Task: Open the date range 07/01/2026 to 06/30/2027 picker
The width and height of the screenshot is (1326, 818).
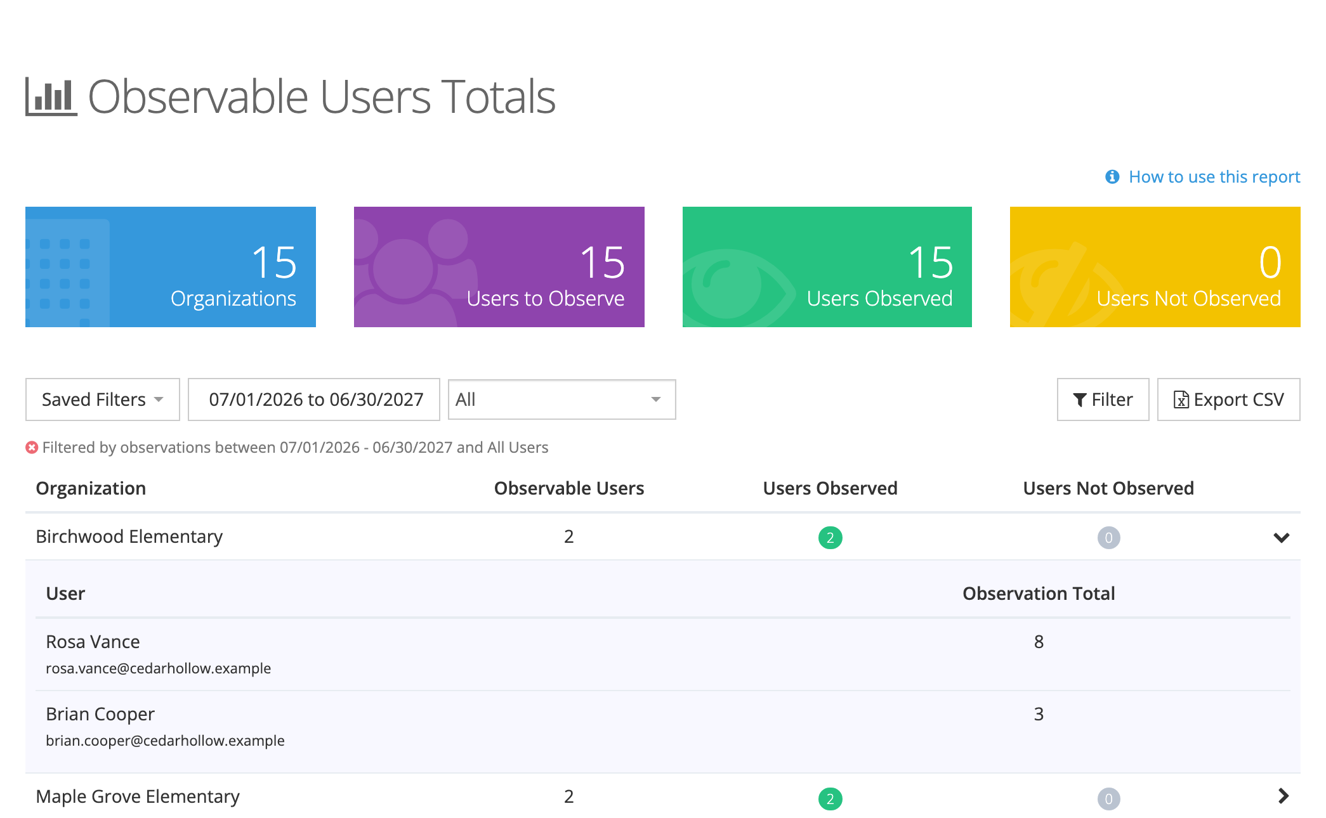Action: [314, 399]
